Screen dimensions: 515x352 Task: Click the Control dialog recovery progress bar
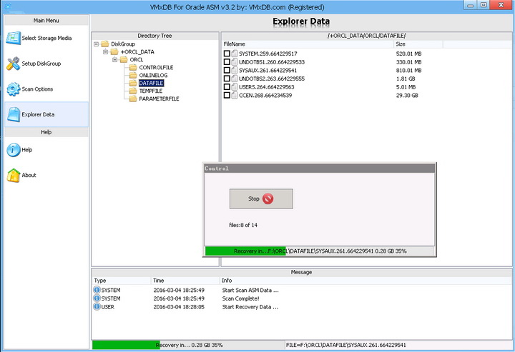319,251
